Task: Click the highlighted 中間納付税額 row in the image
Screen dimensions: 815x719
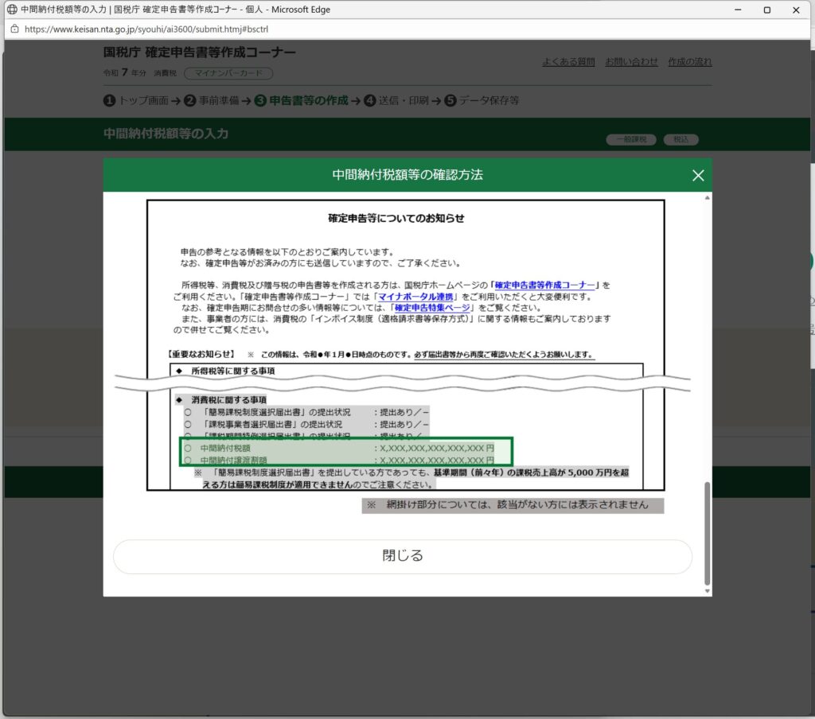Action: point(346,449)
